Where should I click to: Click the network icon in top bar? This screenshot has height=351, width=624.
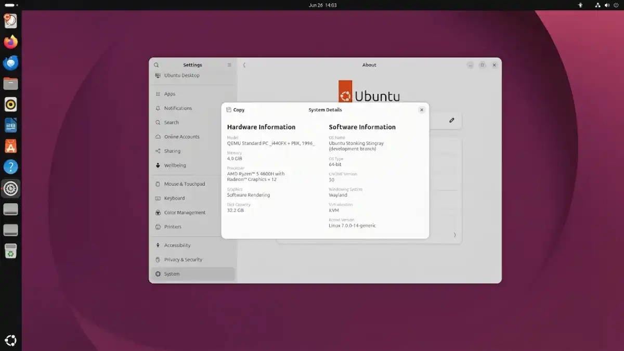[598, 5]
